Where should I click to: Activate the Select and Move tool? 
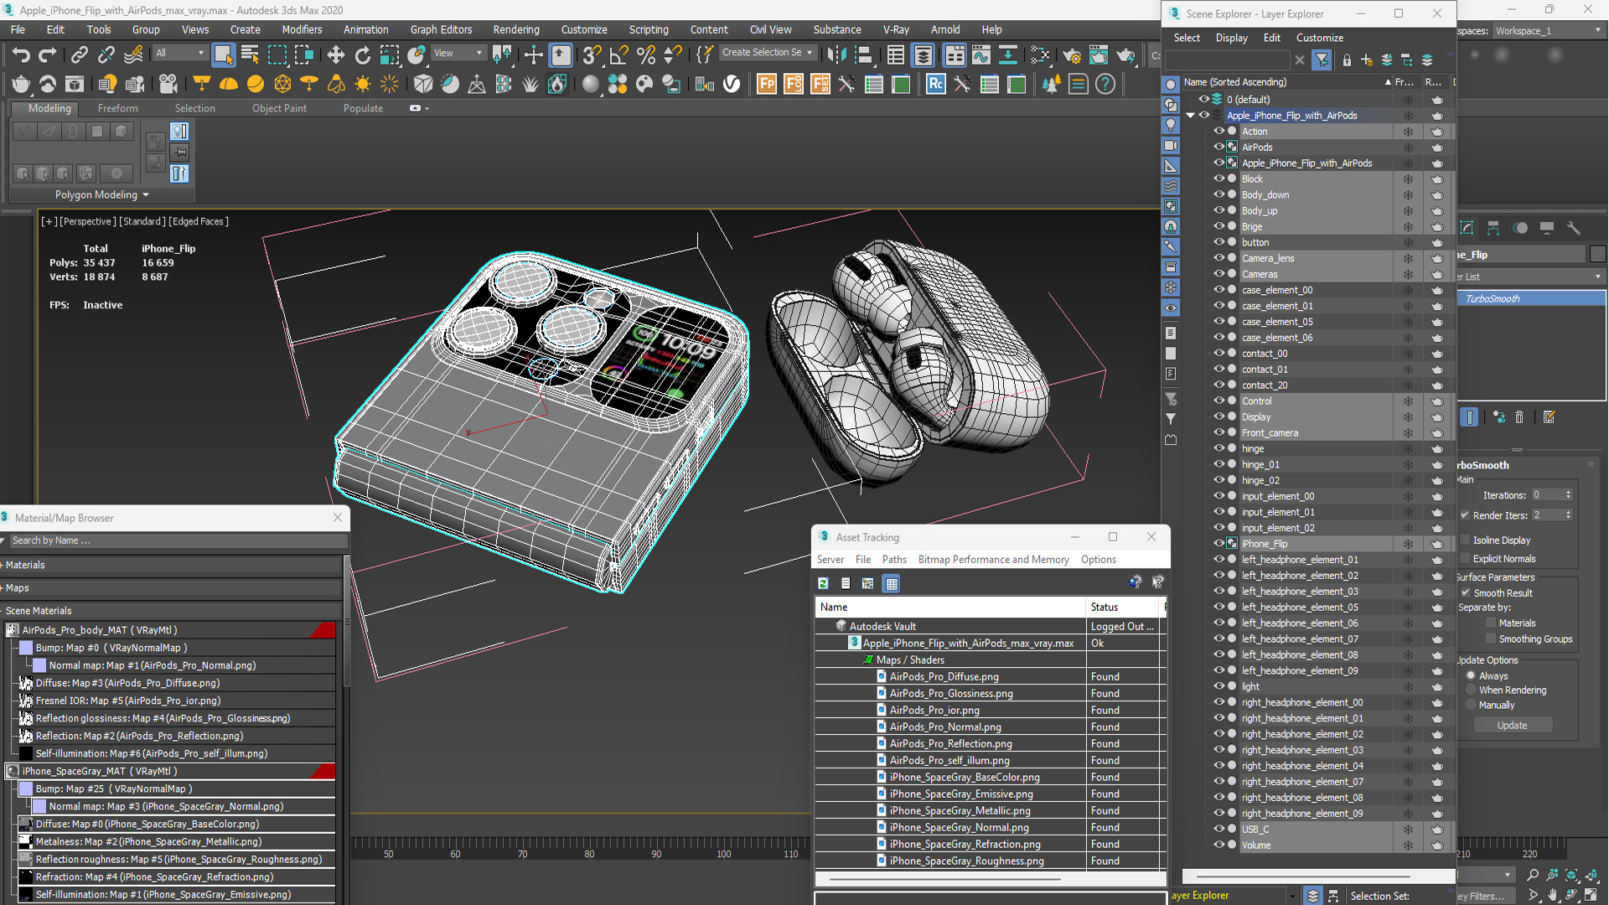[x=335, y=55]
